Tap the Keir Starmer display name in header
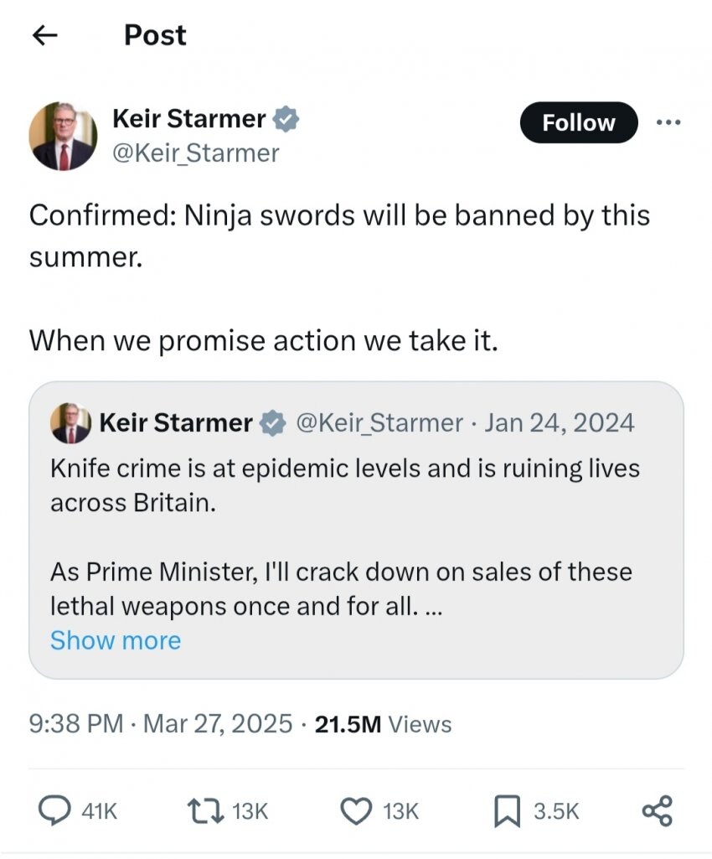This screenshot has height=859, width=712. (x=189, y=119)
